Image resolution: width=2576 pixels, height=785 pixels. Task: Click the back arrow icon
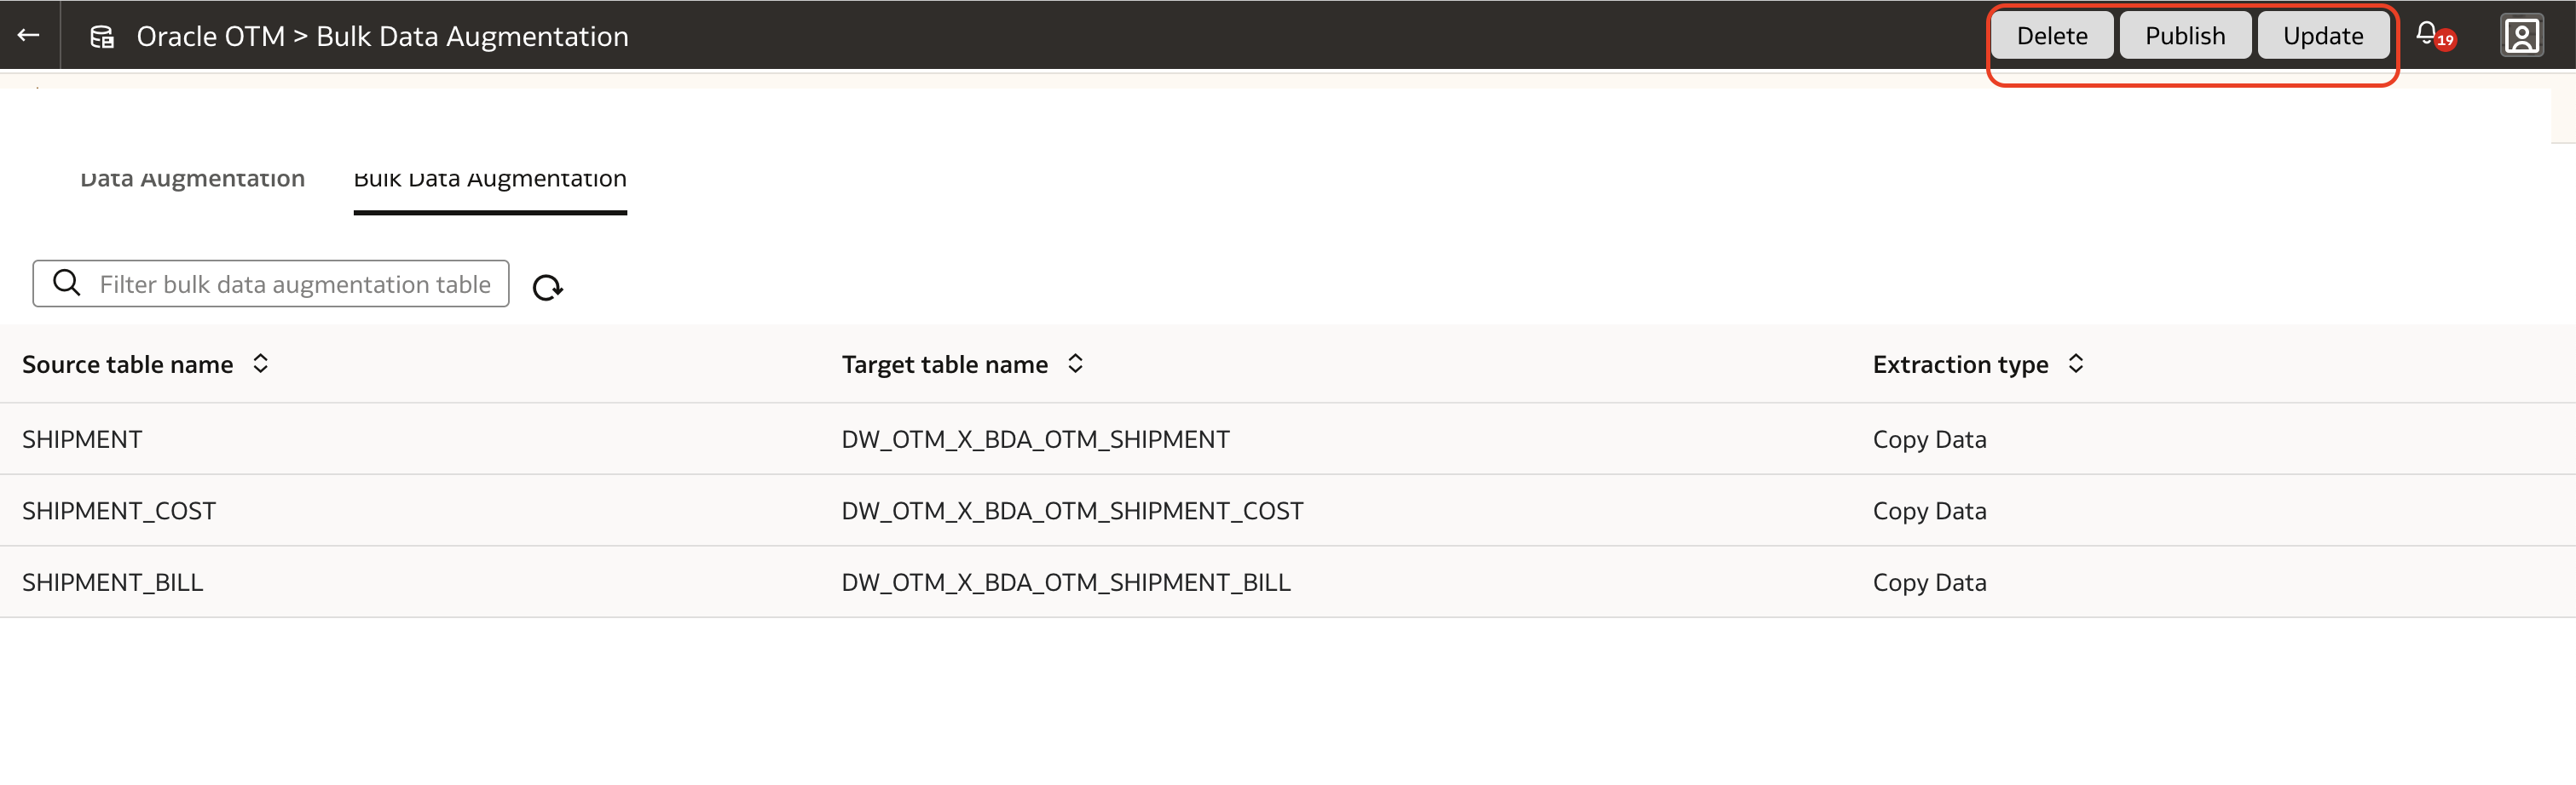tap(28, 35)
